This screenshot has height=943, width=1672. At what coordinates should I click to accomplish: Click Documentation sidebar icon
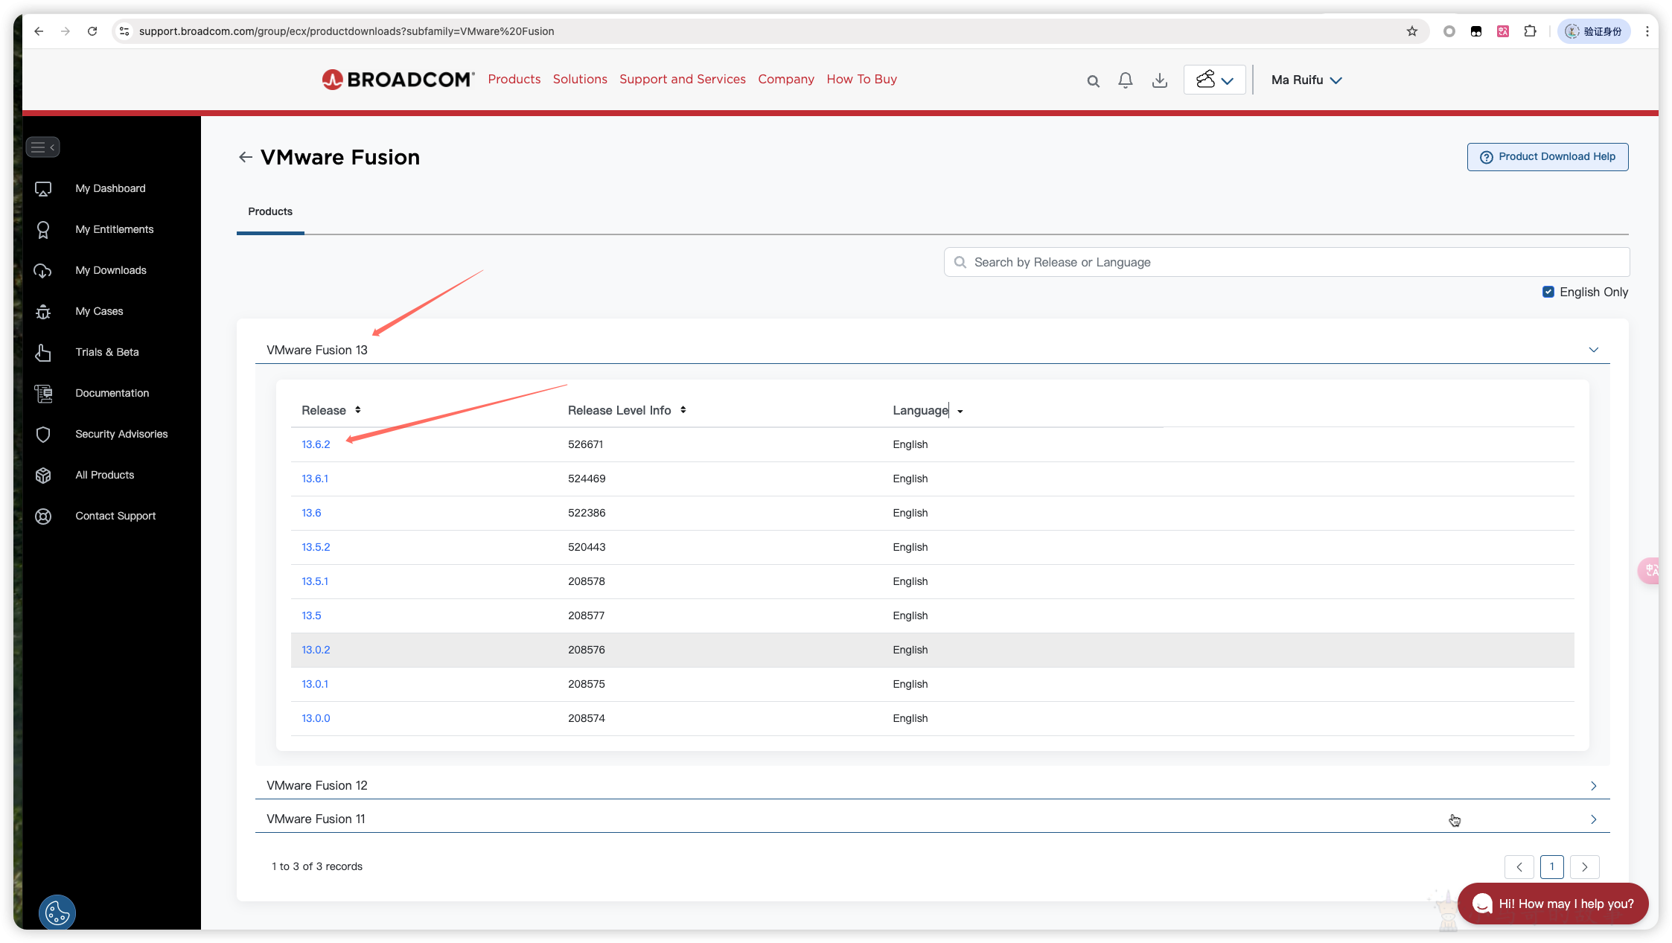click(x=43, y=394)
